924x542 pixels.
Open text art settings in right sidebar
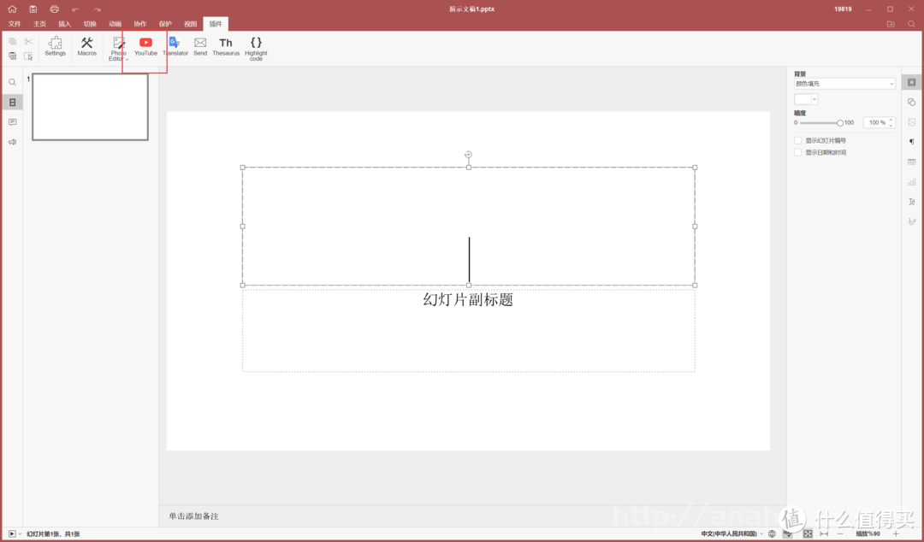point(912,202)
